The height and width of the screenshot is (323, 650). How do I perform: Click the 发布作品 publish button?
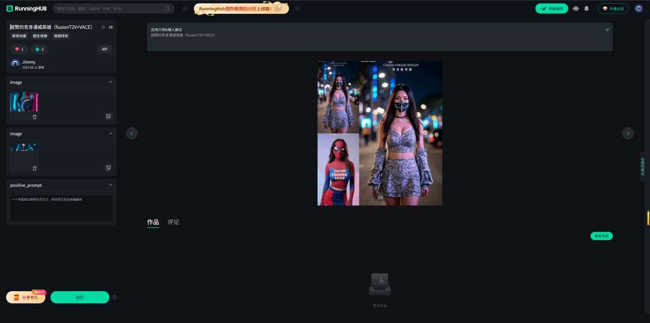click(x=601, y=236)
